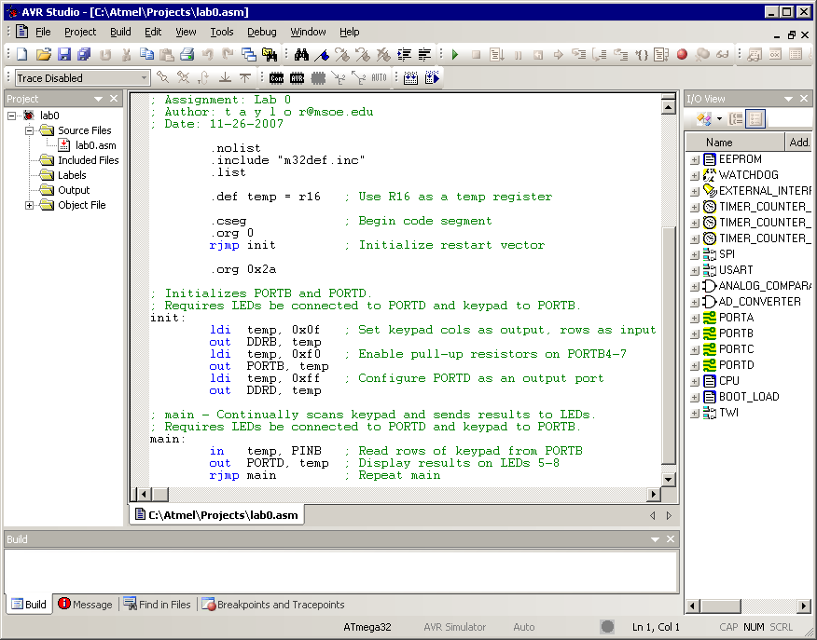Select TWI in the I/O View list
Screen dimensions: 817x640
[728, 413]
